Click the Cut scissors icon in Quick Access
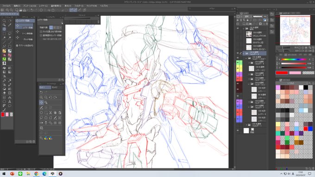This screenshot has width=315, height=177. 50,113
